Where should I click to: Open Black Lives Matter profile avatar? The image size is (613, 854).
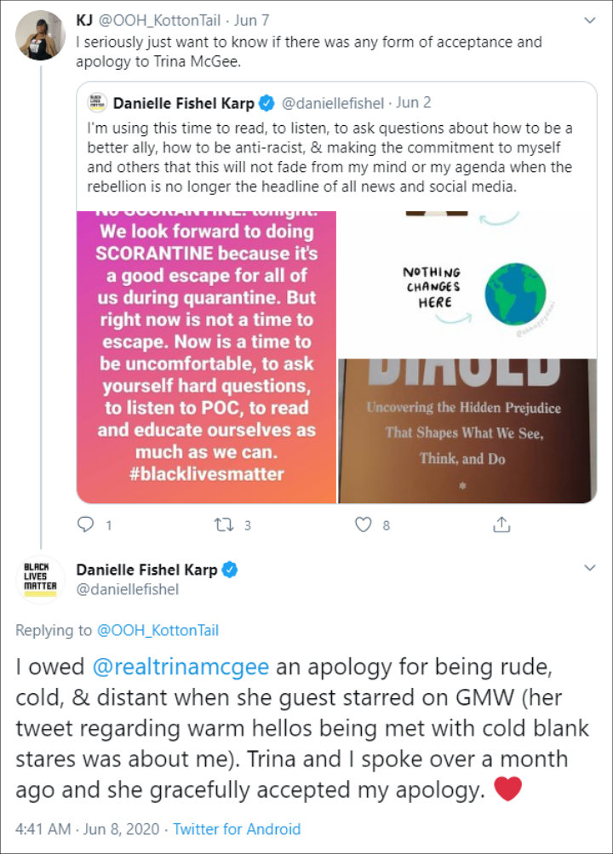[x=40, y=581]
